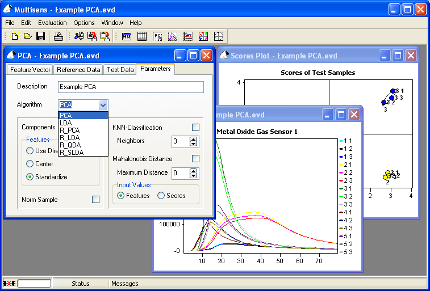Click the Print toolbar icon

point(58,36)
